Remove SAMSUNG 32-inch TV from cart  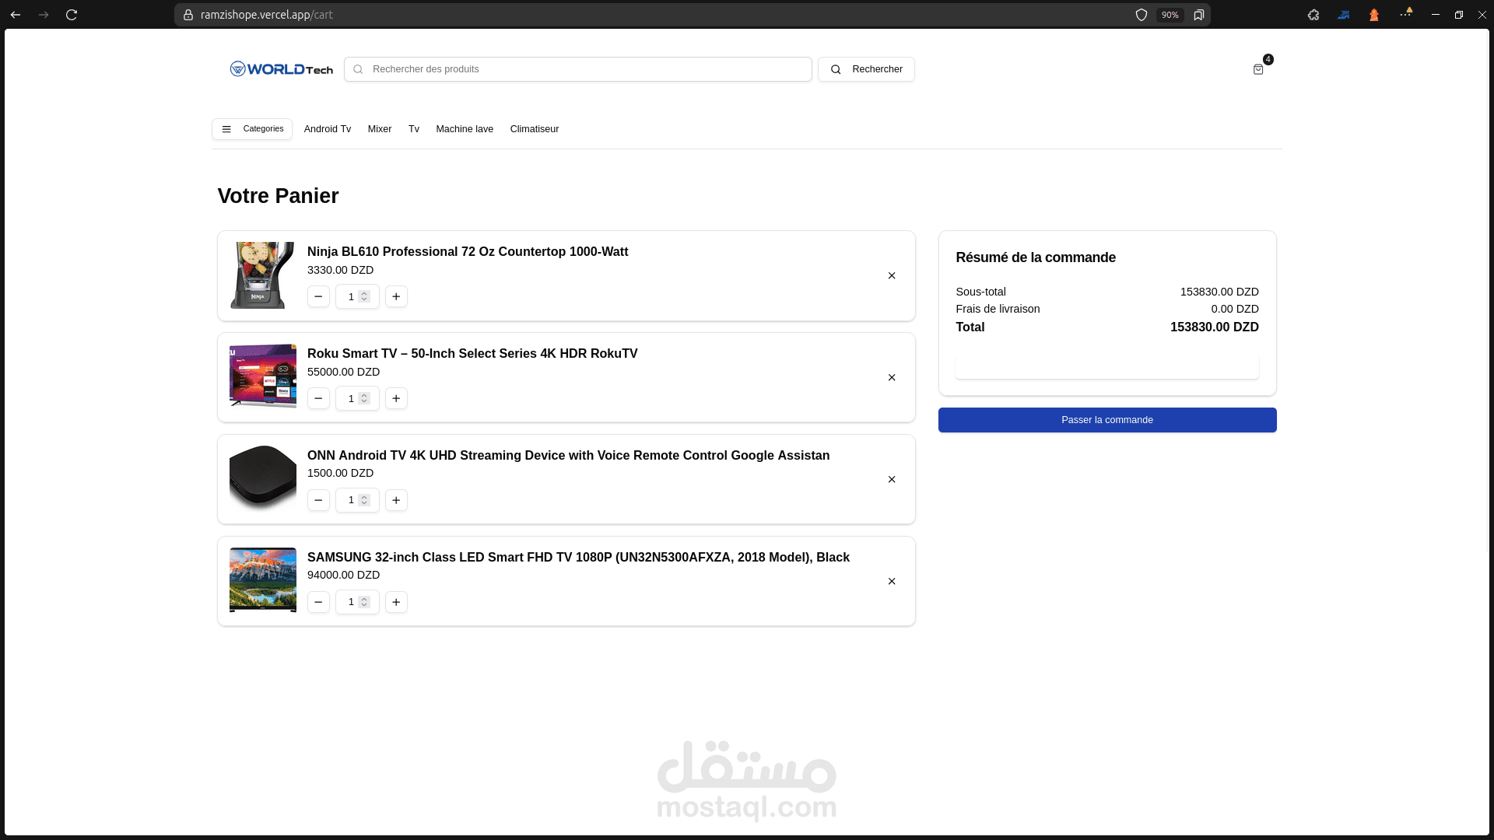click(x=892, y=581)
